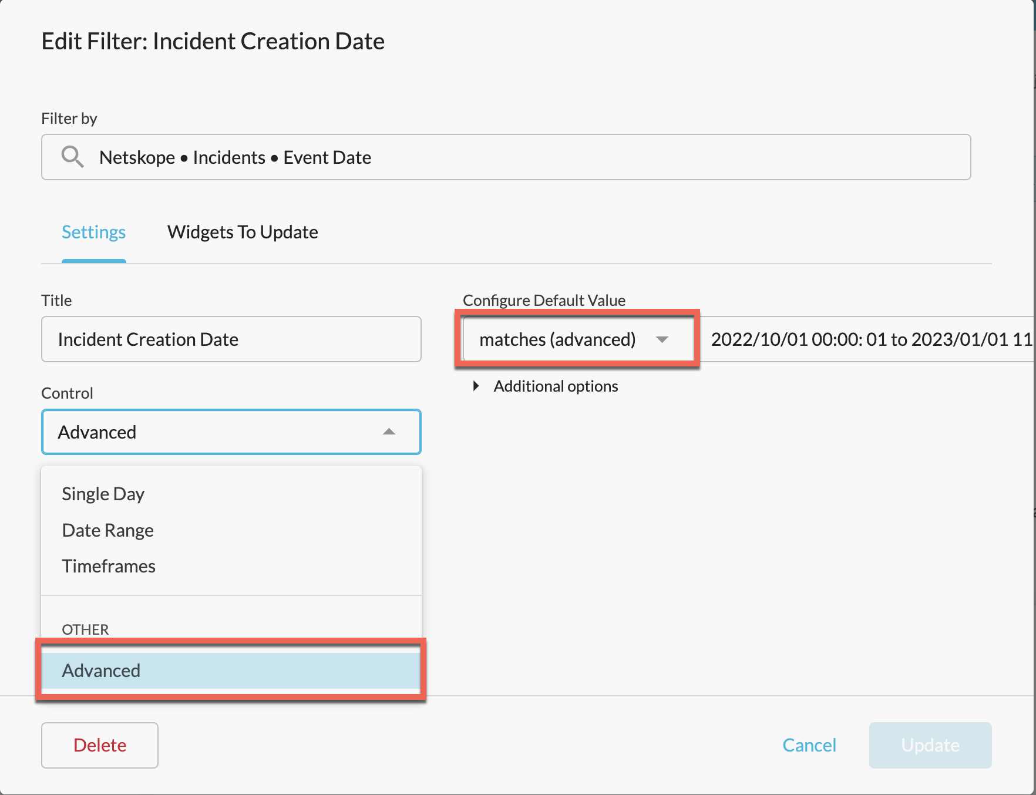Switch to the Widgets To Update tab
This screenshot has height=795, width=1036.
pyautogui.click(x=243, y=232)
